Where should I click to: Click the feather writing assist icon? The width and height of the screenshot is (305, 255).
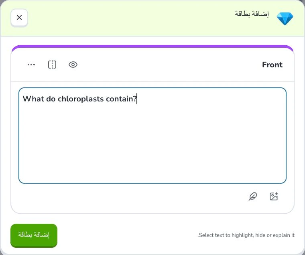(253, 196)
